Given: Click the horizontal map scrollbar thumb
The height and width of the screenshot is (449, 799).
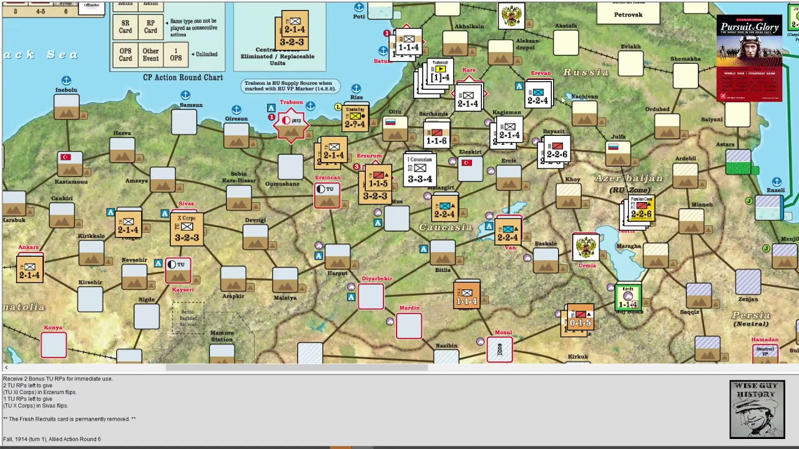Looking at the screenshot, I should (297, 368).
